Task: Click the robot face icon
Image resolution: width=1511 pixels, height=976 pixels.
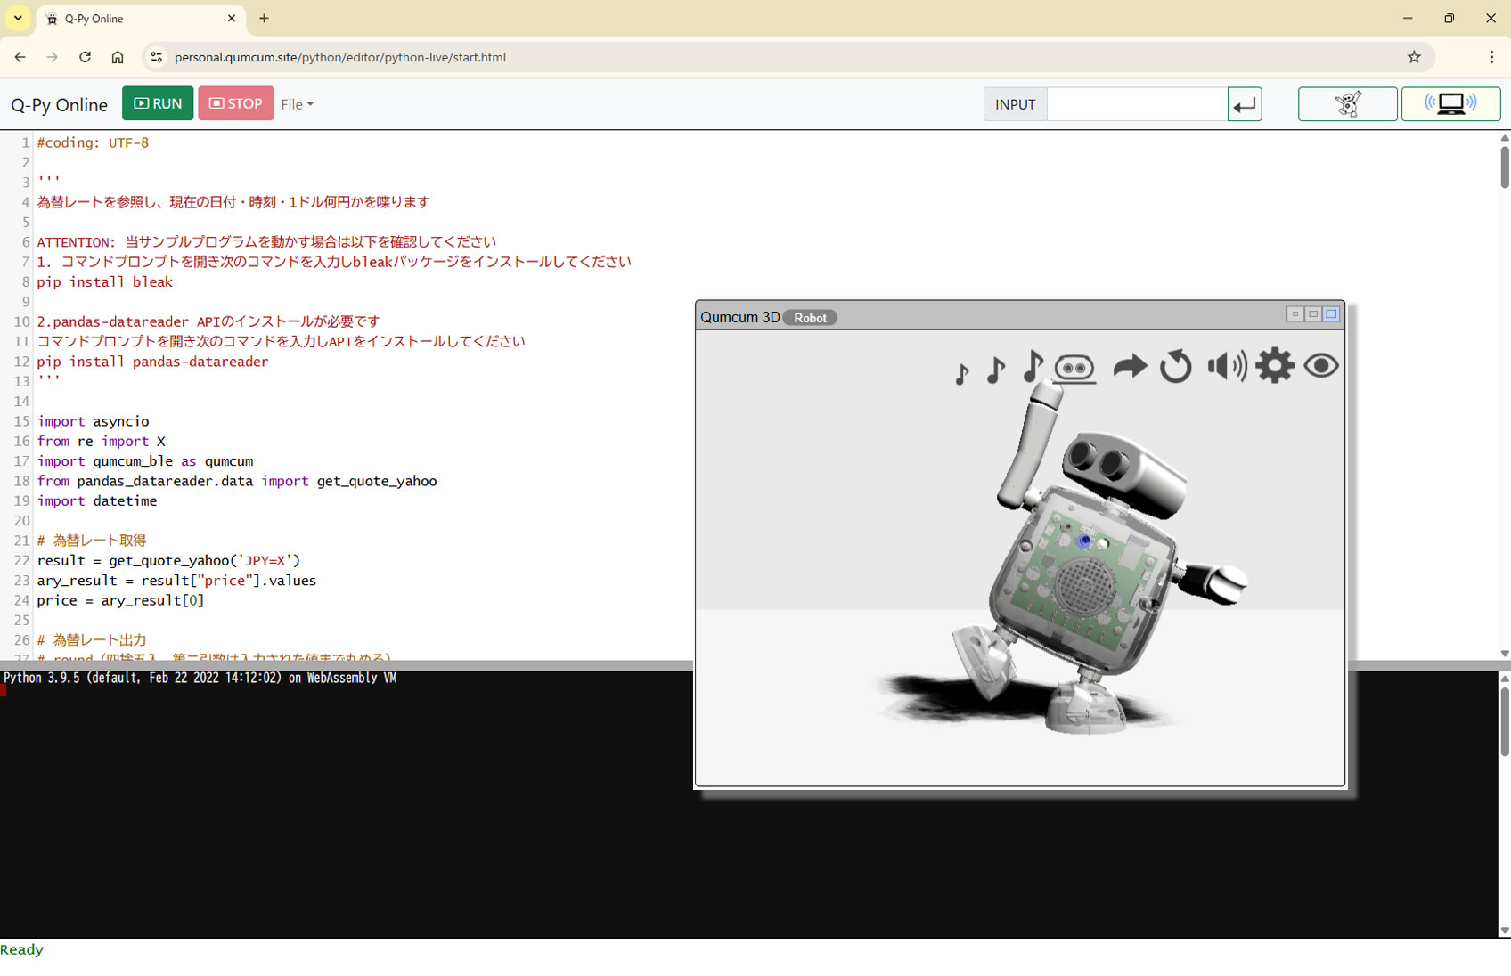Action: [1074, 368]
